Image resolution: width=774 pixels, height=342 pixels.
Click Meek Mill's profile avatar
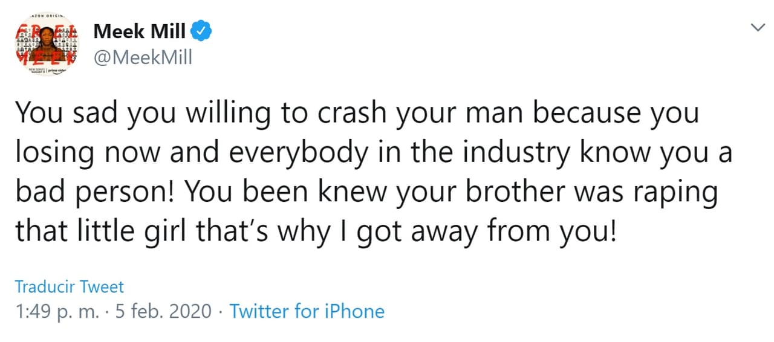pos(46,46)
